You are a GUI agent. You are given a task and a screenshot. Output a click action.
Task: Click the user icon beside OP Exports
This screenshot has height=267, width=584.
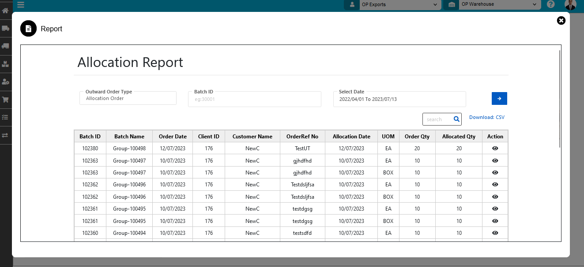[x=352, y=5]
